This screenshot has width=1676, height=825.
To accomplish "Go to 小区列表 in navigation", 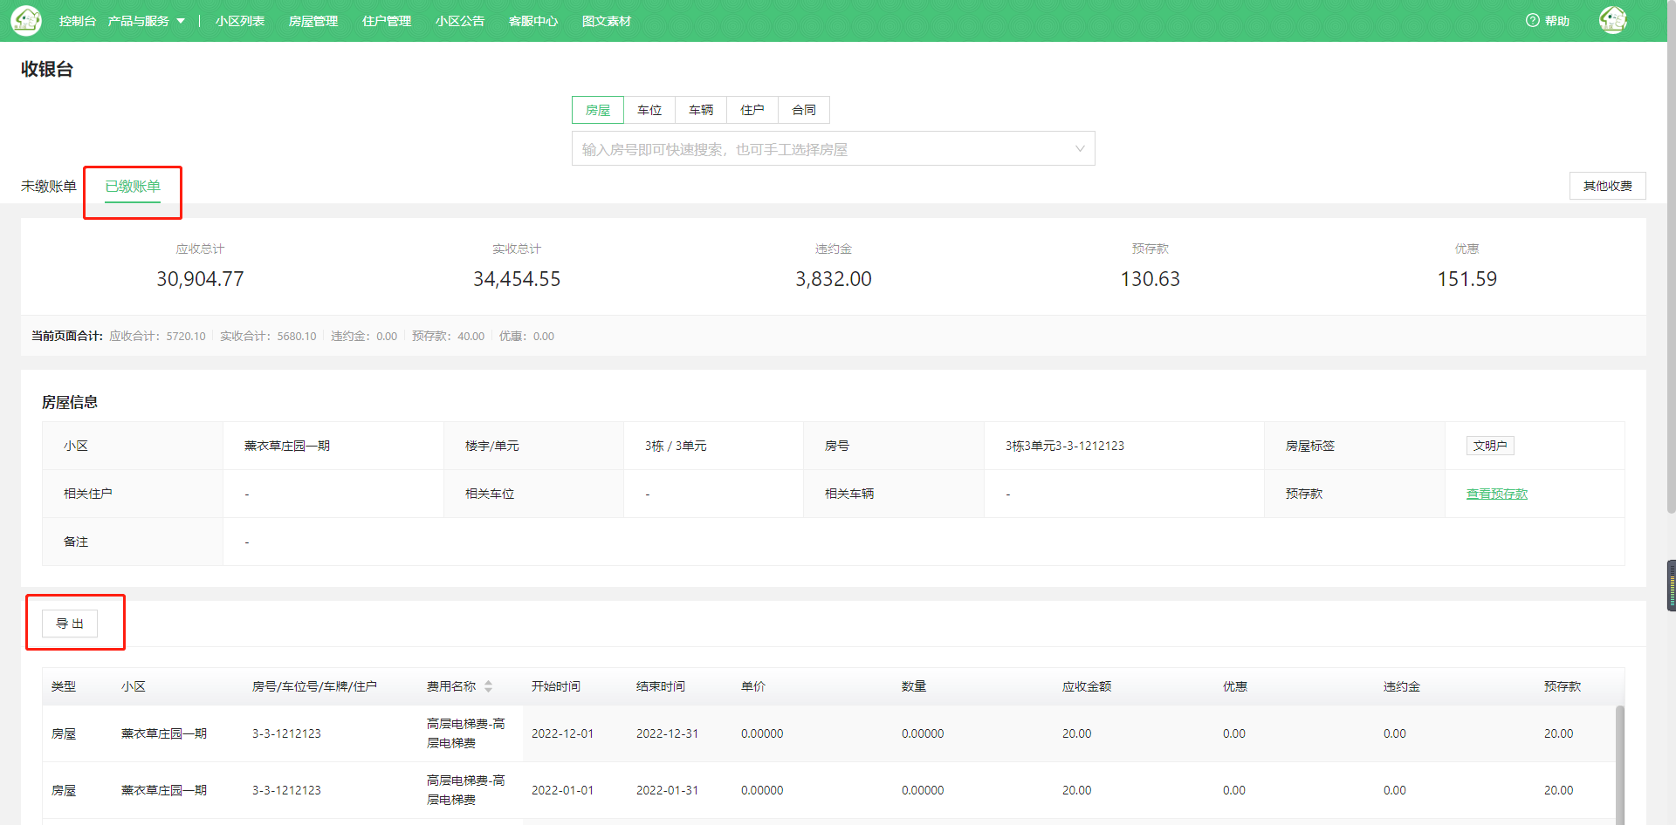I will (x=240, y=21).
